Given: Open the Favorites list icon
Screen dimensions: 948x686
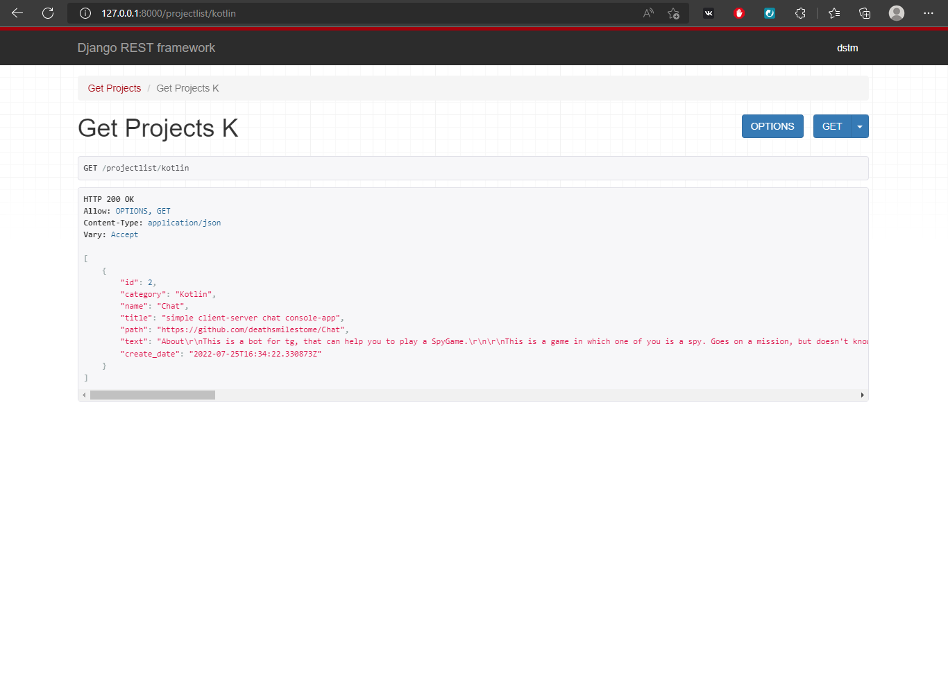Looking at the screenshot, I should point(834,13).
